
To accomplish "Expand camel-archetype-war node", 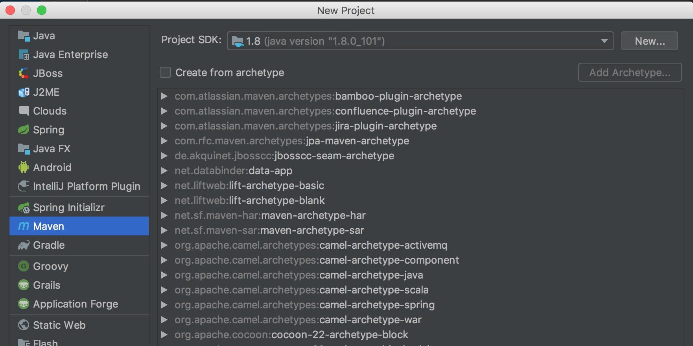I will pyautogui.click(x=164, y=320).
